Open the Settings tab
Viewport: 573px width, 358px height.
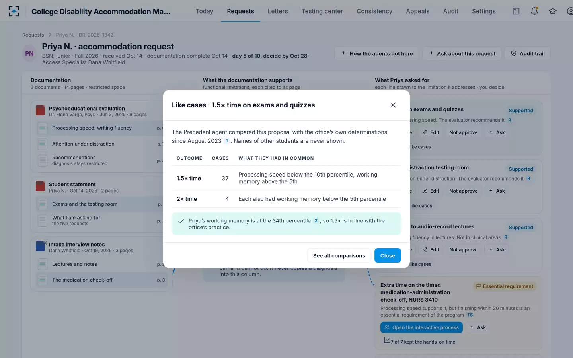click(484, 11)
